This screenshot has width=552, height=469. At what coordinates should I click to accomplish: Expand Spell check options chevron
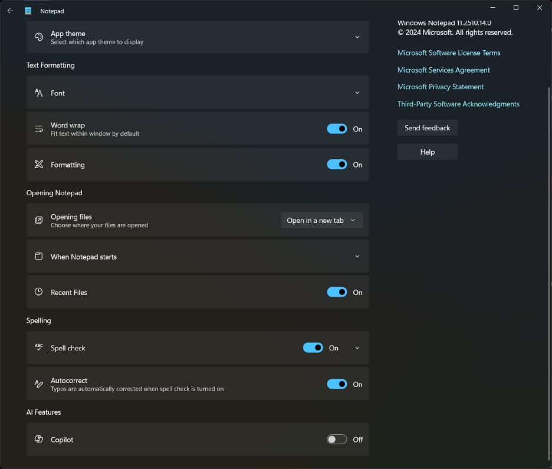point(357,348)
